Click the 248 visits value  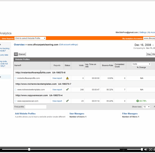coord(82,90)
